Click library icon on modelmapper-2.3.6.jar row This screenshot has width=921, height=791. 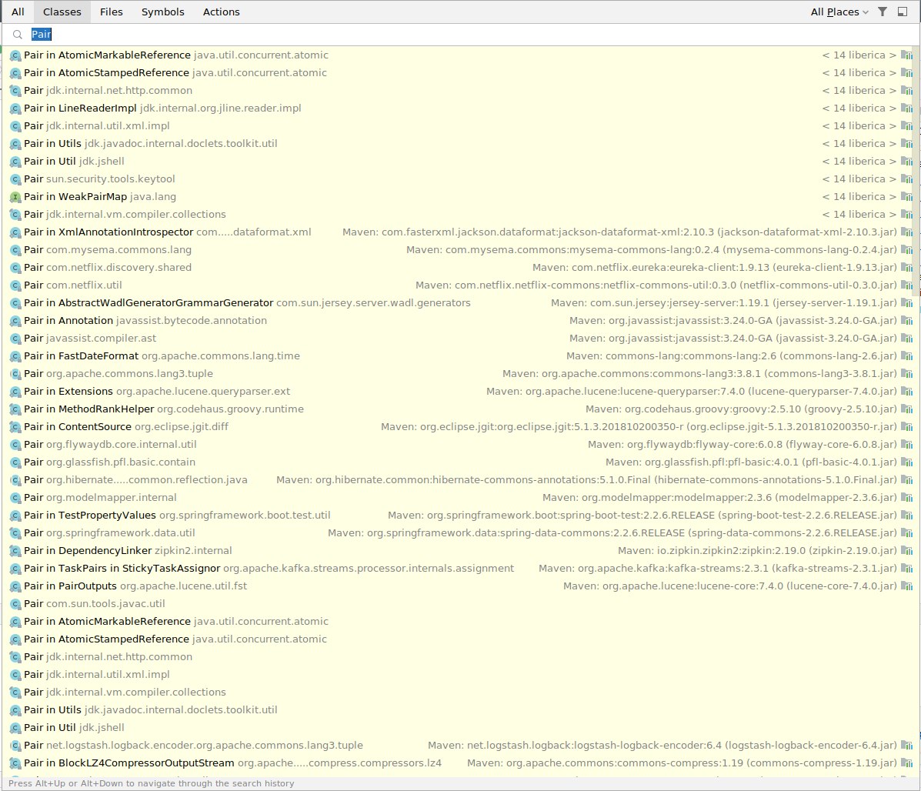coord(907,497)
